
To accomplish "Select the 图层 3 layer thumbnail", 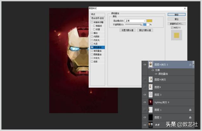I will point(151,95).
